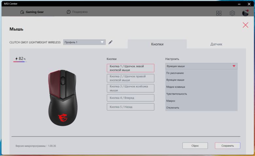This screenshot has width=255, height=156.
Task: Click the firmware version text 1.00.36
Action: click(52, 146)
